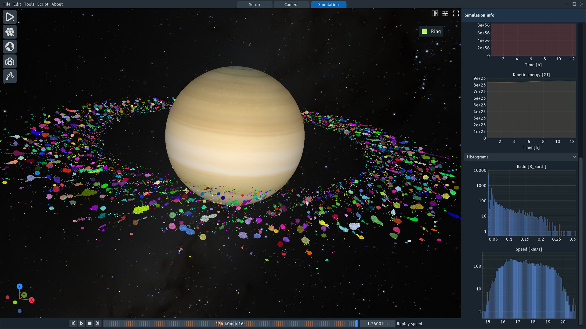Image resolution: width=586 pixels, height=329 pixels.
Task: Click skip-to-start playback control
Action: [73, 323]
